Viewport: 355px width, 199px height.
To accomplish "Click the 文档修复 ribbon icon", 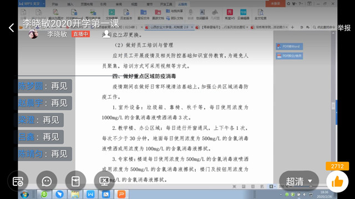I will pos(111,14).
